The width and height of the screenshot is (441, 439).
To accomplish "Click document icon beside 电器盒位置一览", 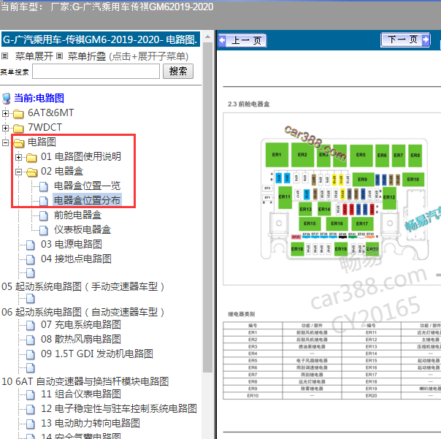I will click(x=44, y=186).
